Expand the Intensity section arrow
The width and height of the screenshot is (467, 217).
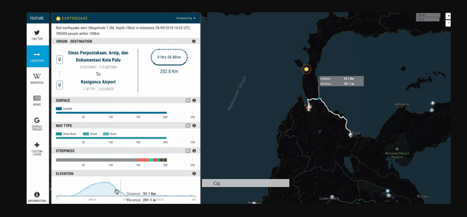[186, 18]
